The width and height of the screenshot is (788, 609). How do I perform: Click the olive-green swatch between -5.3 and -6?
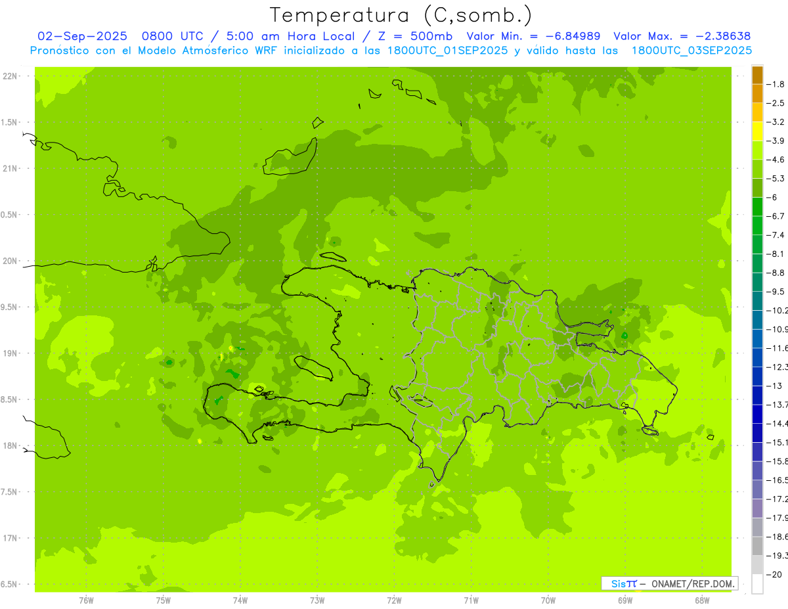tap(757, 188)
